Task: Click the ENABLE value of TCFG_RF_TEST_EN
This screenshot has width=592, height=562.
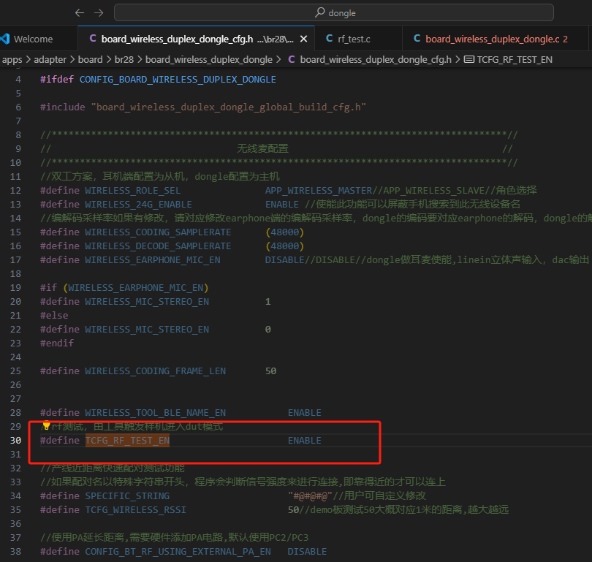Action: pos(304,441)
